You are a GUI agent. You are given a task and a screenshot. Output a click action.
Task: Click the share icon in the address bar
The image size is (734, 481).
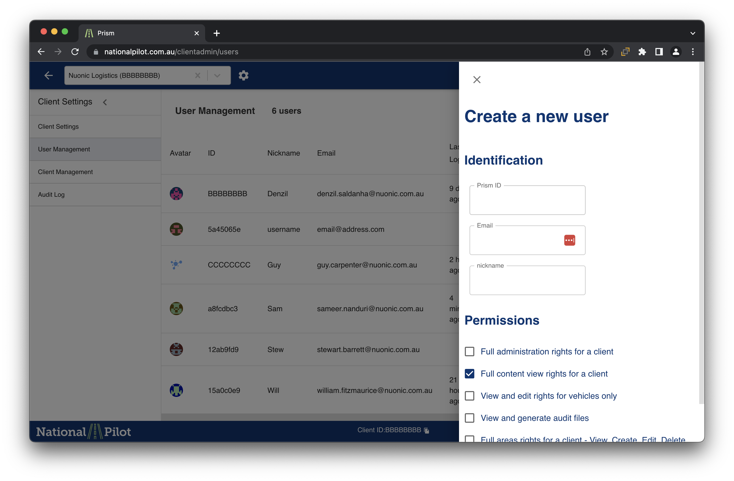[x=587, y=52]
